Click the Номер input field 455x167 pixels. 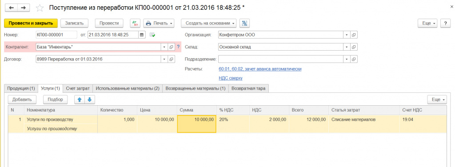56,35
